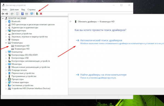Viewport: 164px width, 106px height.
Task: Click the action pane toolbar icon
Action: [27, 14]
